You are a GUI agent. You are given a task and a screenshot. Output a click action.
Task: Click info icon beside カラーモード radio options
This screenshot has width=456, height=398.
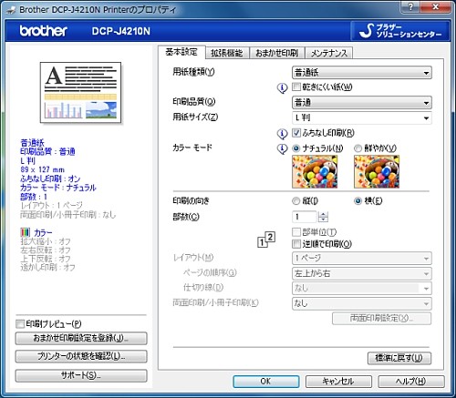click(282, 148)
